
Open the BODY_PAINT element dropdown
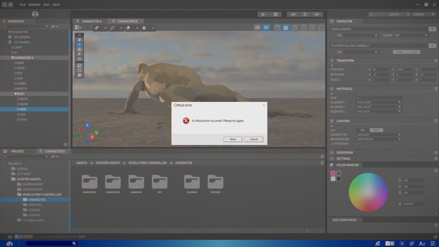tap(379, 103)
